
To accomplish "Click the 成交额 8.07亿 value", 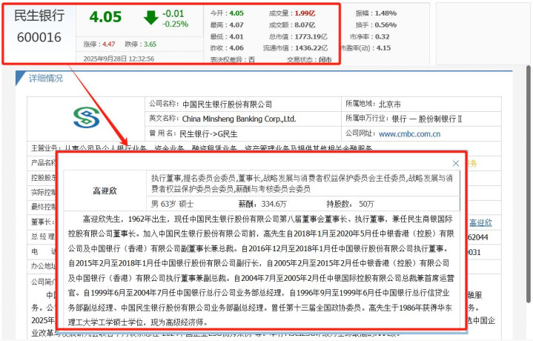I will click(305, 24).
